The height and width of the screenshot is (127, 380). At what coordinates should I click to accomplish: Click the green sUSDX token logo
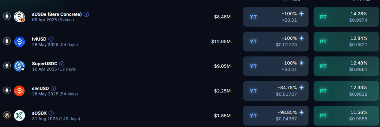click(x=19, y=116)
